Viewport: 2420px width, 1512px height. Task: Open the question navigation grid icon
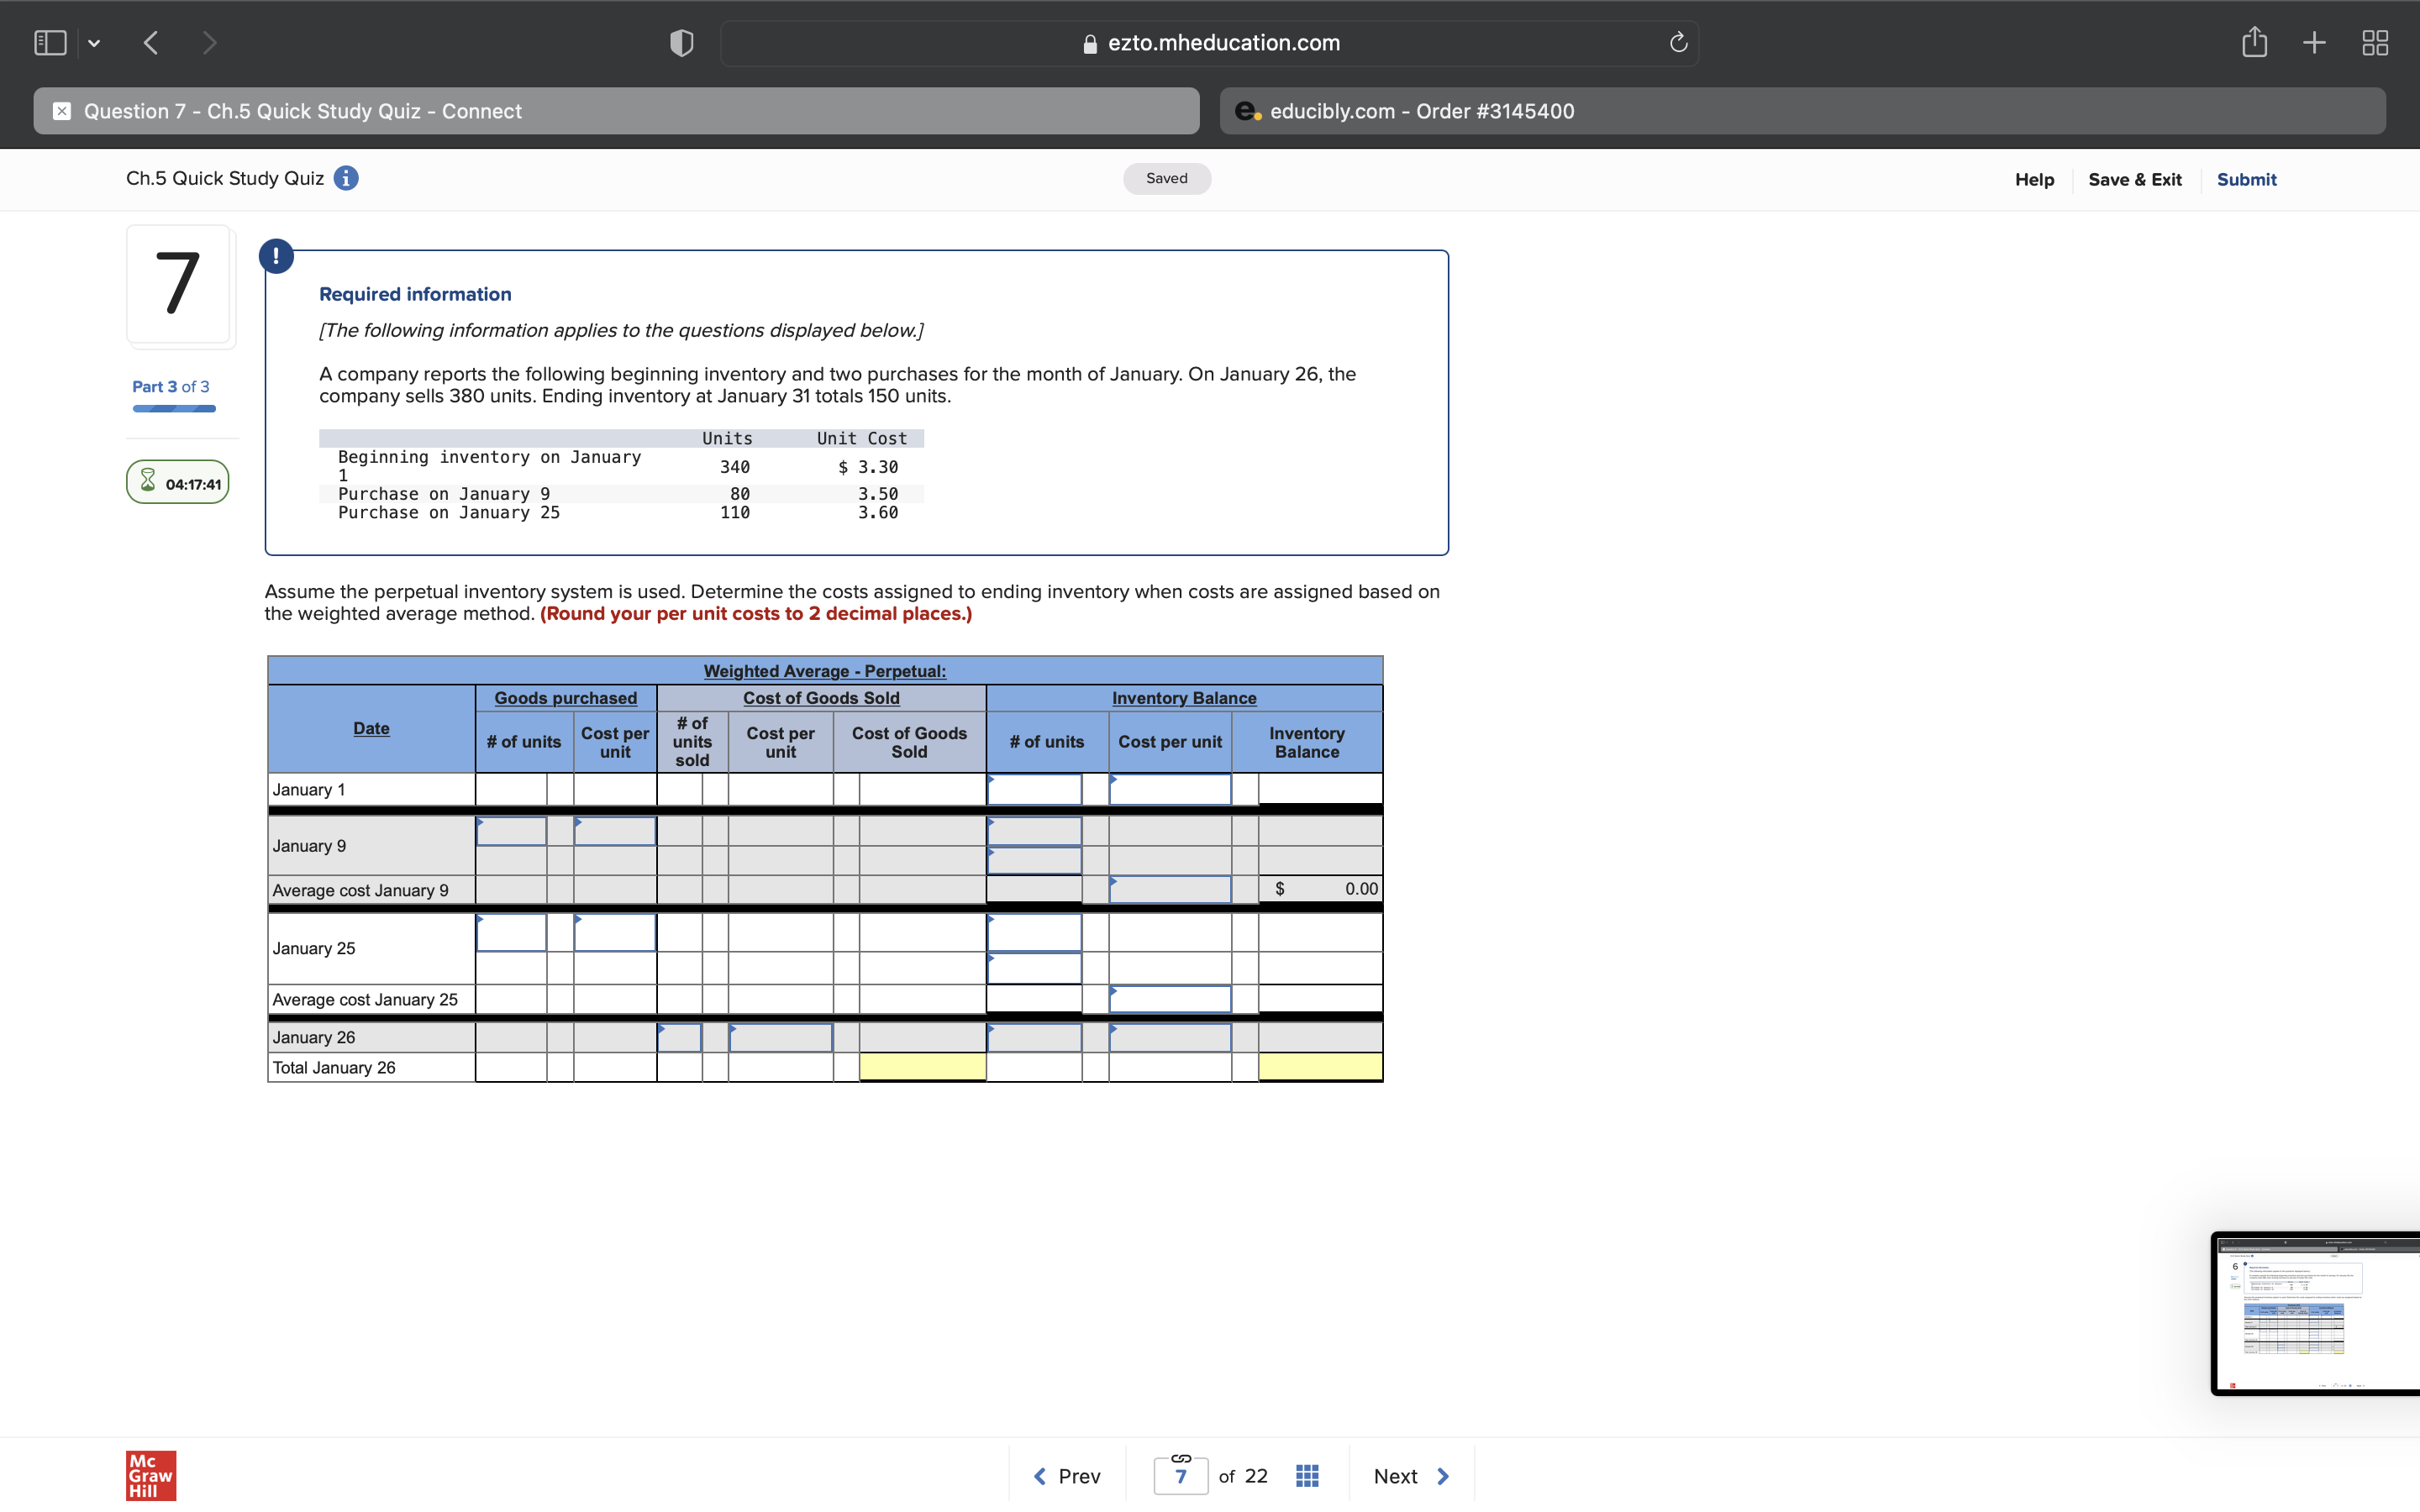[1306, 1475]
